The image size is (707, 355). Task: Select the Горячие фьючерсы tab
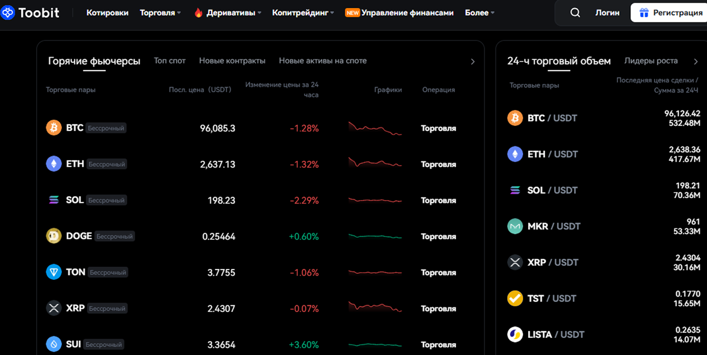coord(94,61)
